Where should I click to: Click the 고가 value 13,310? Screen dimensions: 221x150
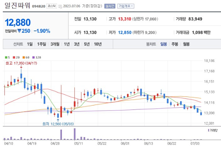[x=124, y=19]
